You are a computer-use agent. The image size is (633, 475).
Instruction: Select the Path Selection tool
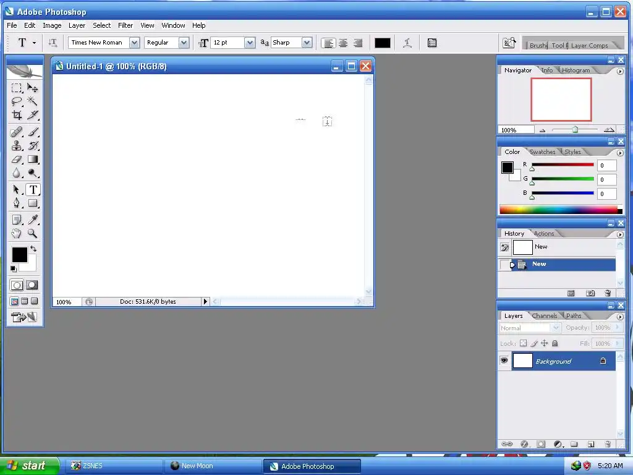(17, 189)
